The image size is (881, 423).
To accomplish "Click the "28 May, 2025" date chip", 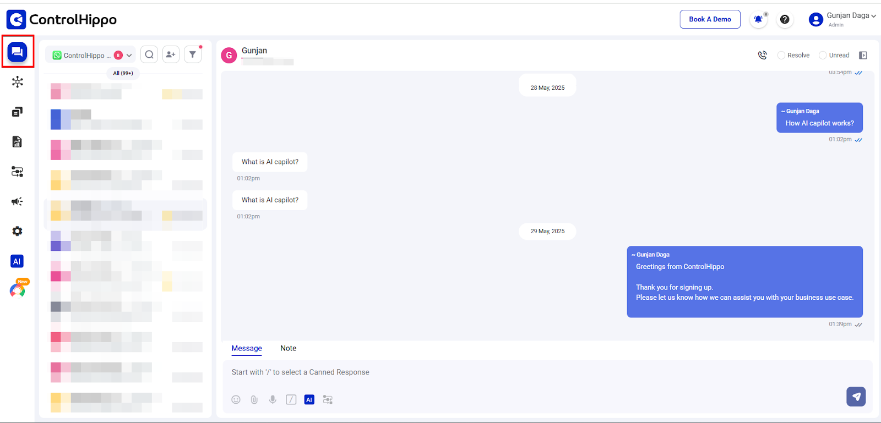I will click(x=547, y=87).
